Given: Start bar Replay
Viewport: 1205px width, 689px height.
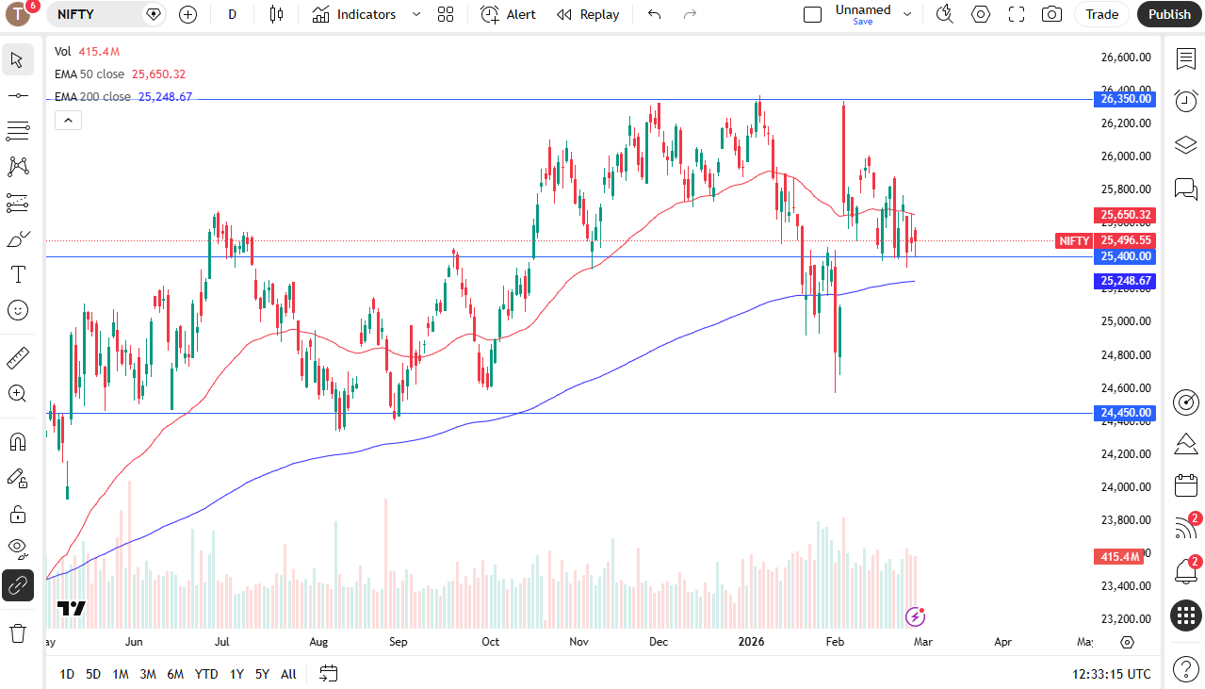Looking at the screenshot, I should click(x=588, y=14).
